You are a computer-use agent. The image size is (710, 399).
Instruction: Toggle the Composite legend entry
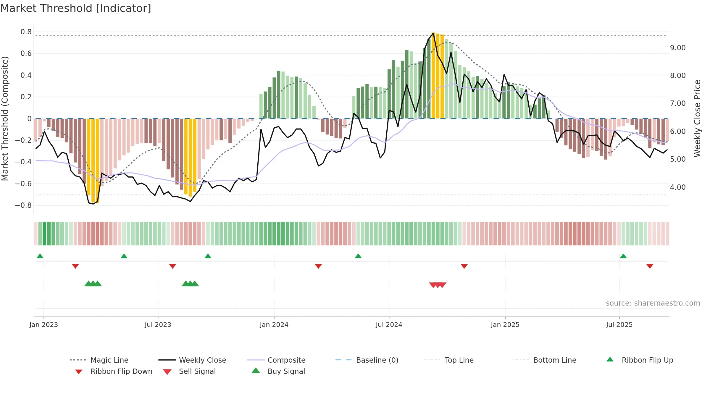click(x=276, y=360)
